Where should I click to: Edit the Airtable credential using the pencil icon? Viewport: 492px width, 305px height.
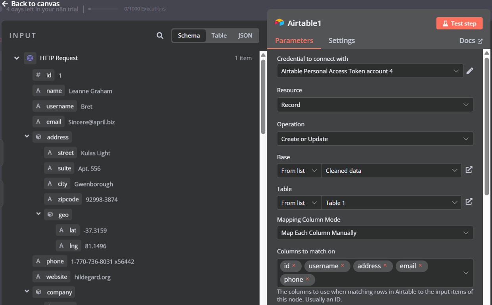coord(470,71)
